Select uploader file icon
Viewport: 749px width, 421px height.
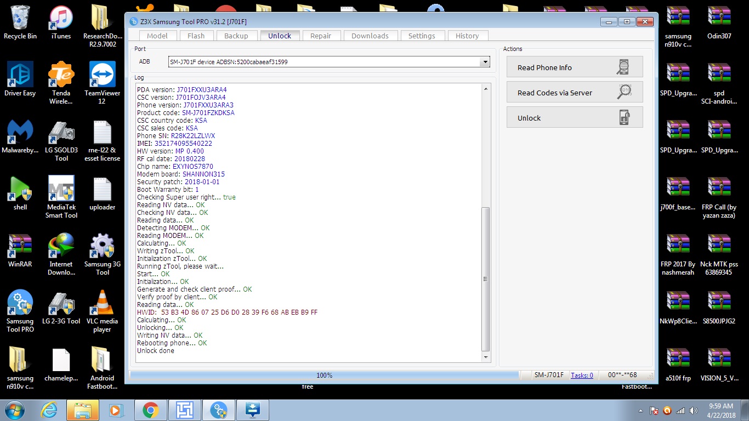103,194
